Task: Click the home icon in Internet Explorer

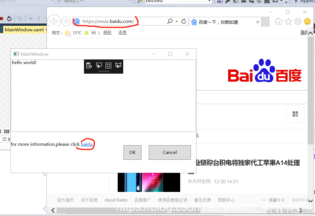Action: pyautogui.click(x=278, y=21)
